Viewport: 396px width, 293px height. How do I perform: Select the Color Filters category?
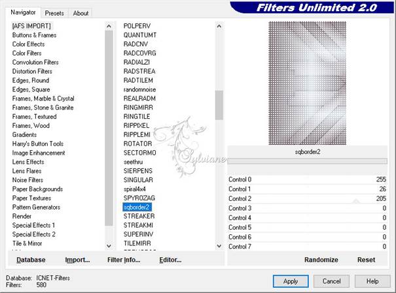pos(27,53)
